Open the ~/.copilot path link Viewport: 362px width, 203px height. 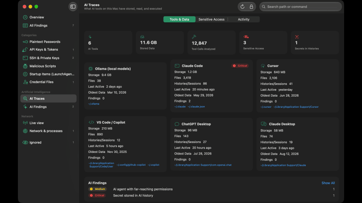click(x=154, y=164)
